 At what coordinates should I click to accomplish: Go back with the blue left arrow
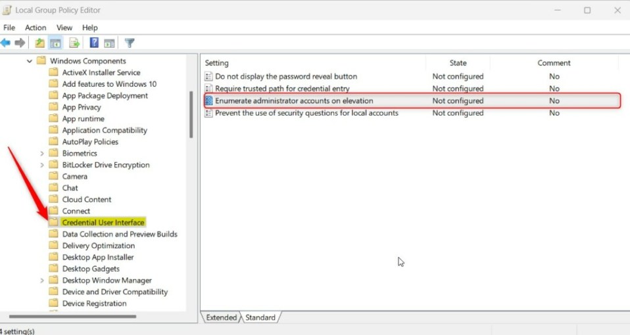click(6, 43)
